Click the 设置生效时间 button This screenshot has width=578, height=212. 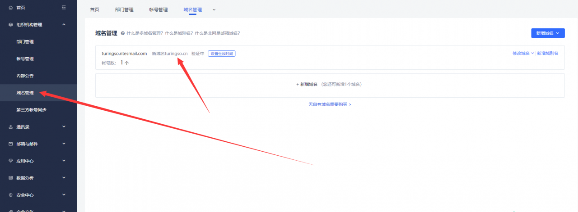(x=222, y=54)
